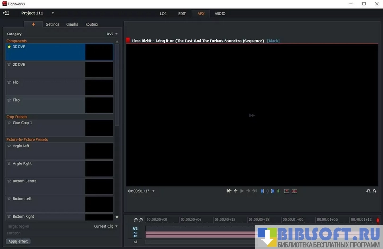Unstar the 3D DVE effect

pyautogui.click(x=9, y=47)
